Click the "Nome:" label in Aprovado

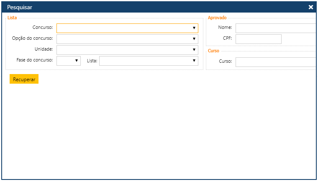[x=225, y=28]
